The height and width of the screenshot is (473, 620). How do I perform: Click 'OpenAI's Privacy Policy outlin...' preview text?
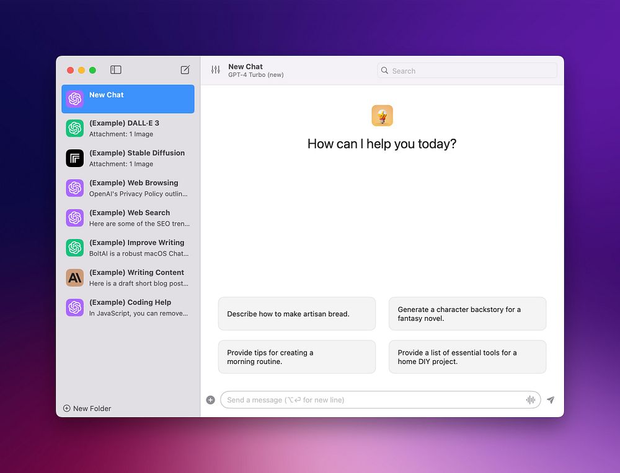coord(138,194)
